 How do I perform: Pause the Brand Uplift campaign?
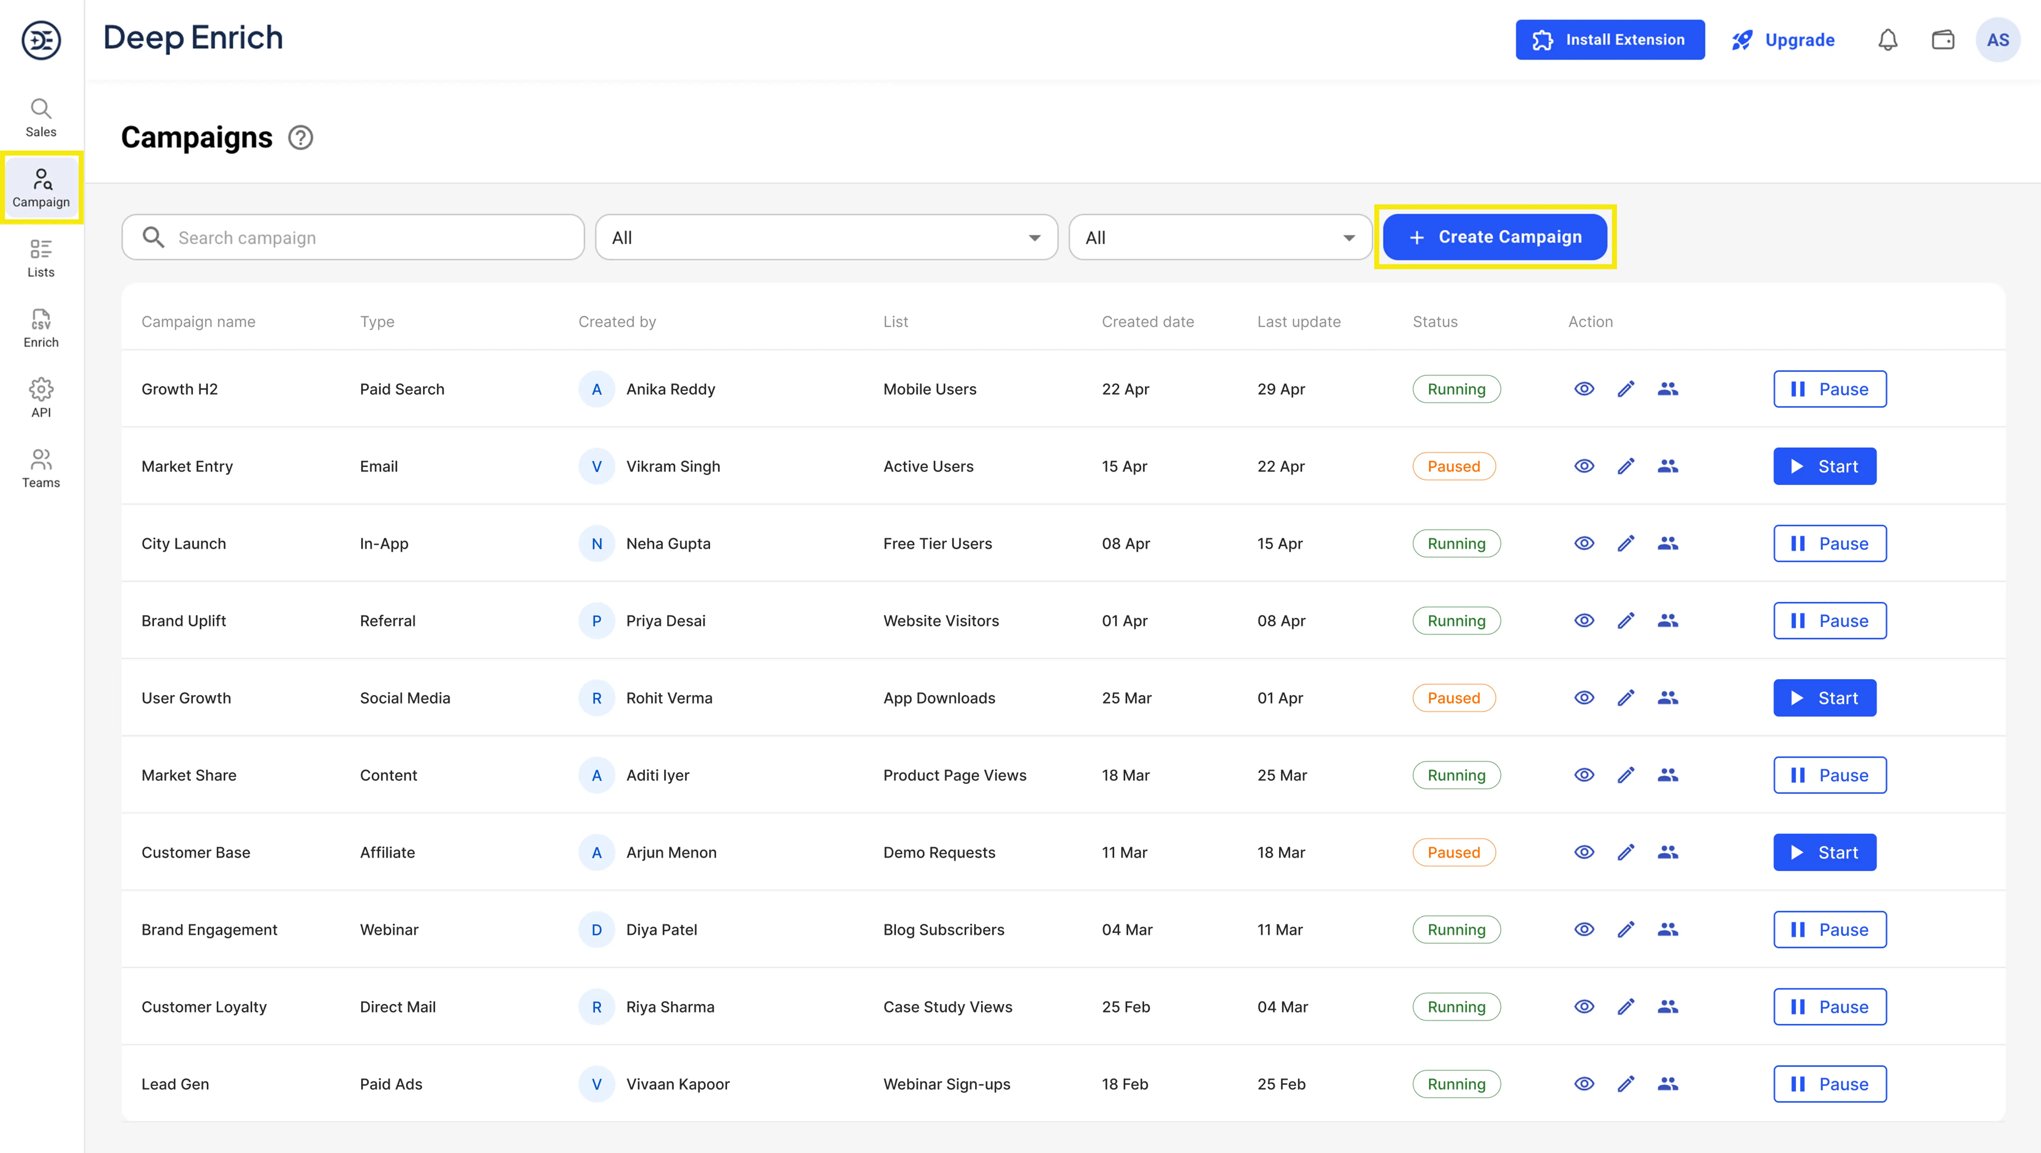(1829, 621)
